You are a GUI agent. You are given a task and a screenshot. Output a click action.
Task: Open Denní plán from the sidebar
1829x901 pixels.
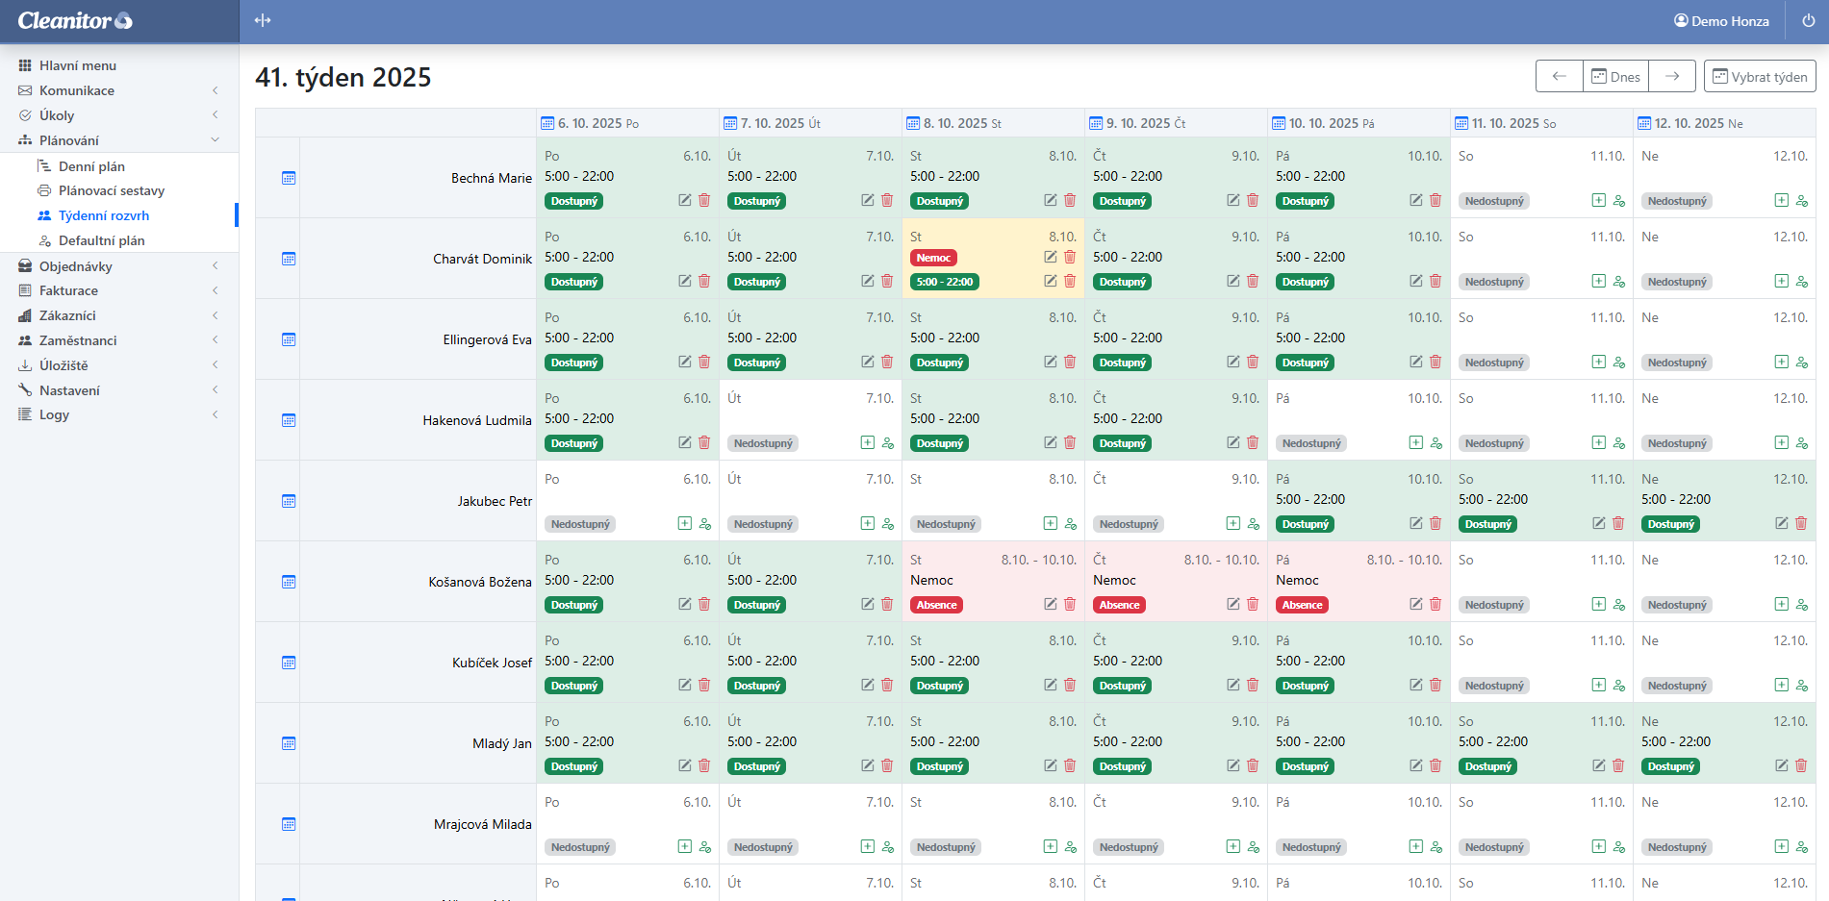91,166
